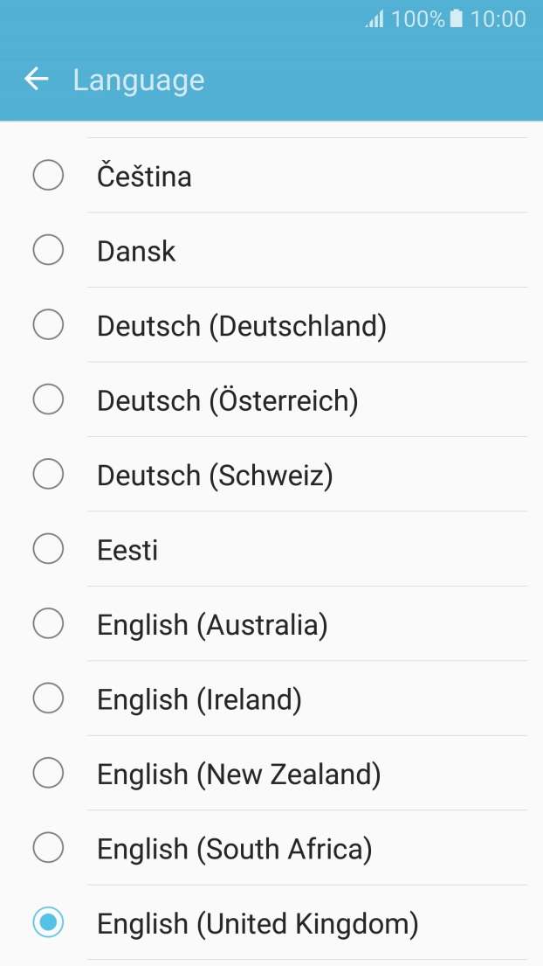Viewport: 543px width, 966px height.
Task: Select English (South Africa) as the language
Action: click(x=48, y=847)
